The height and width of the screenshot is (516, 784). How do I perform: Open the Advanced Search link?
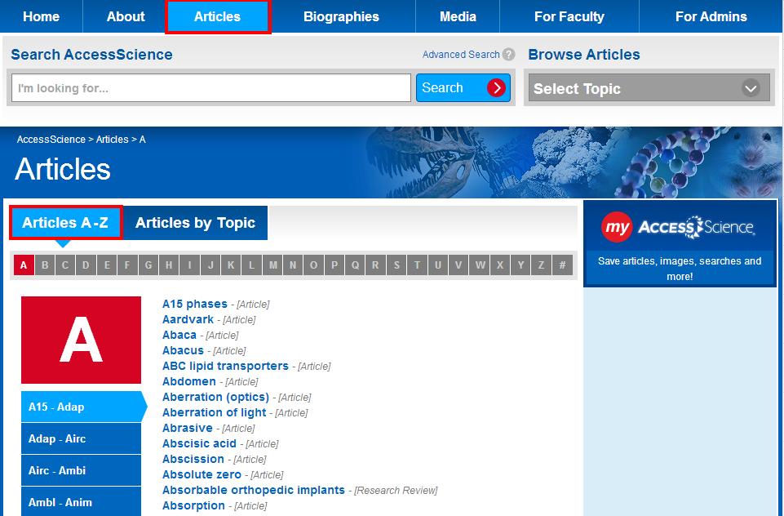(461, 55)
